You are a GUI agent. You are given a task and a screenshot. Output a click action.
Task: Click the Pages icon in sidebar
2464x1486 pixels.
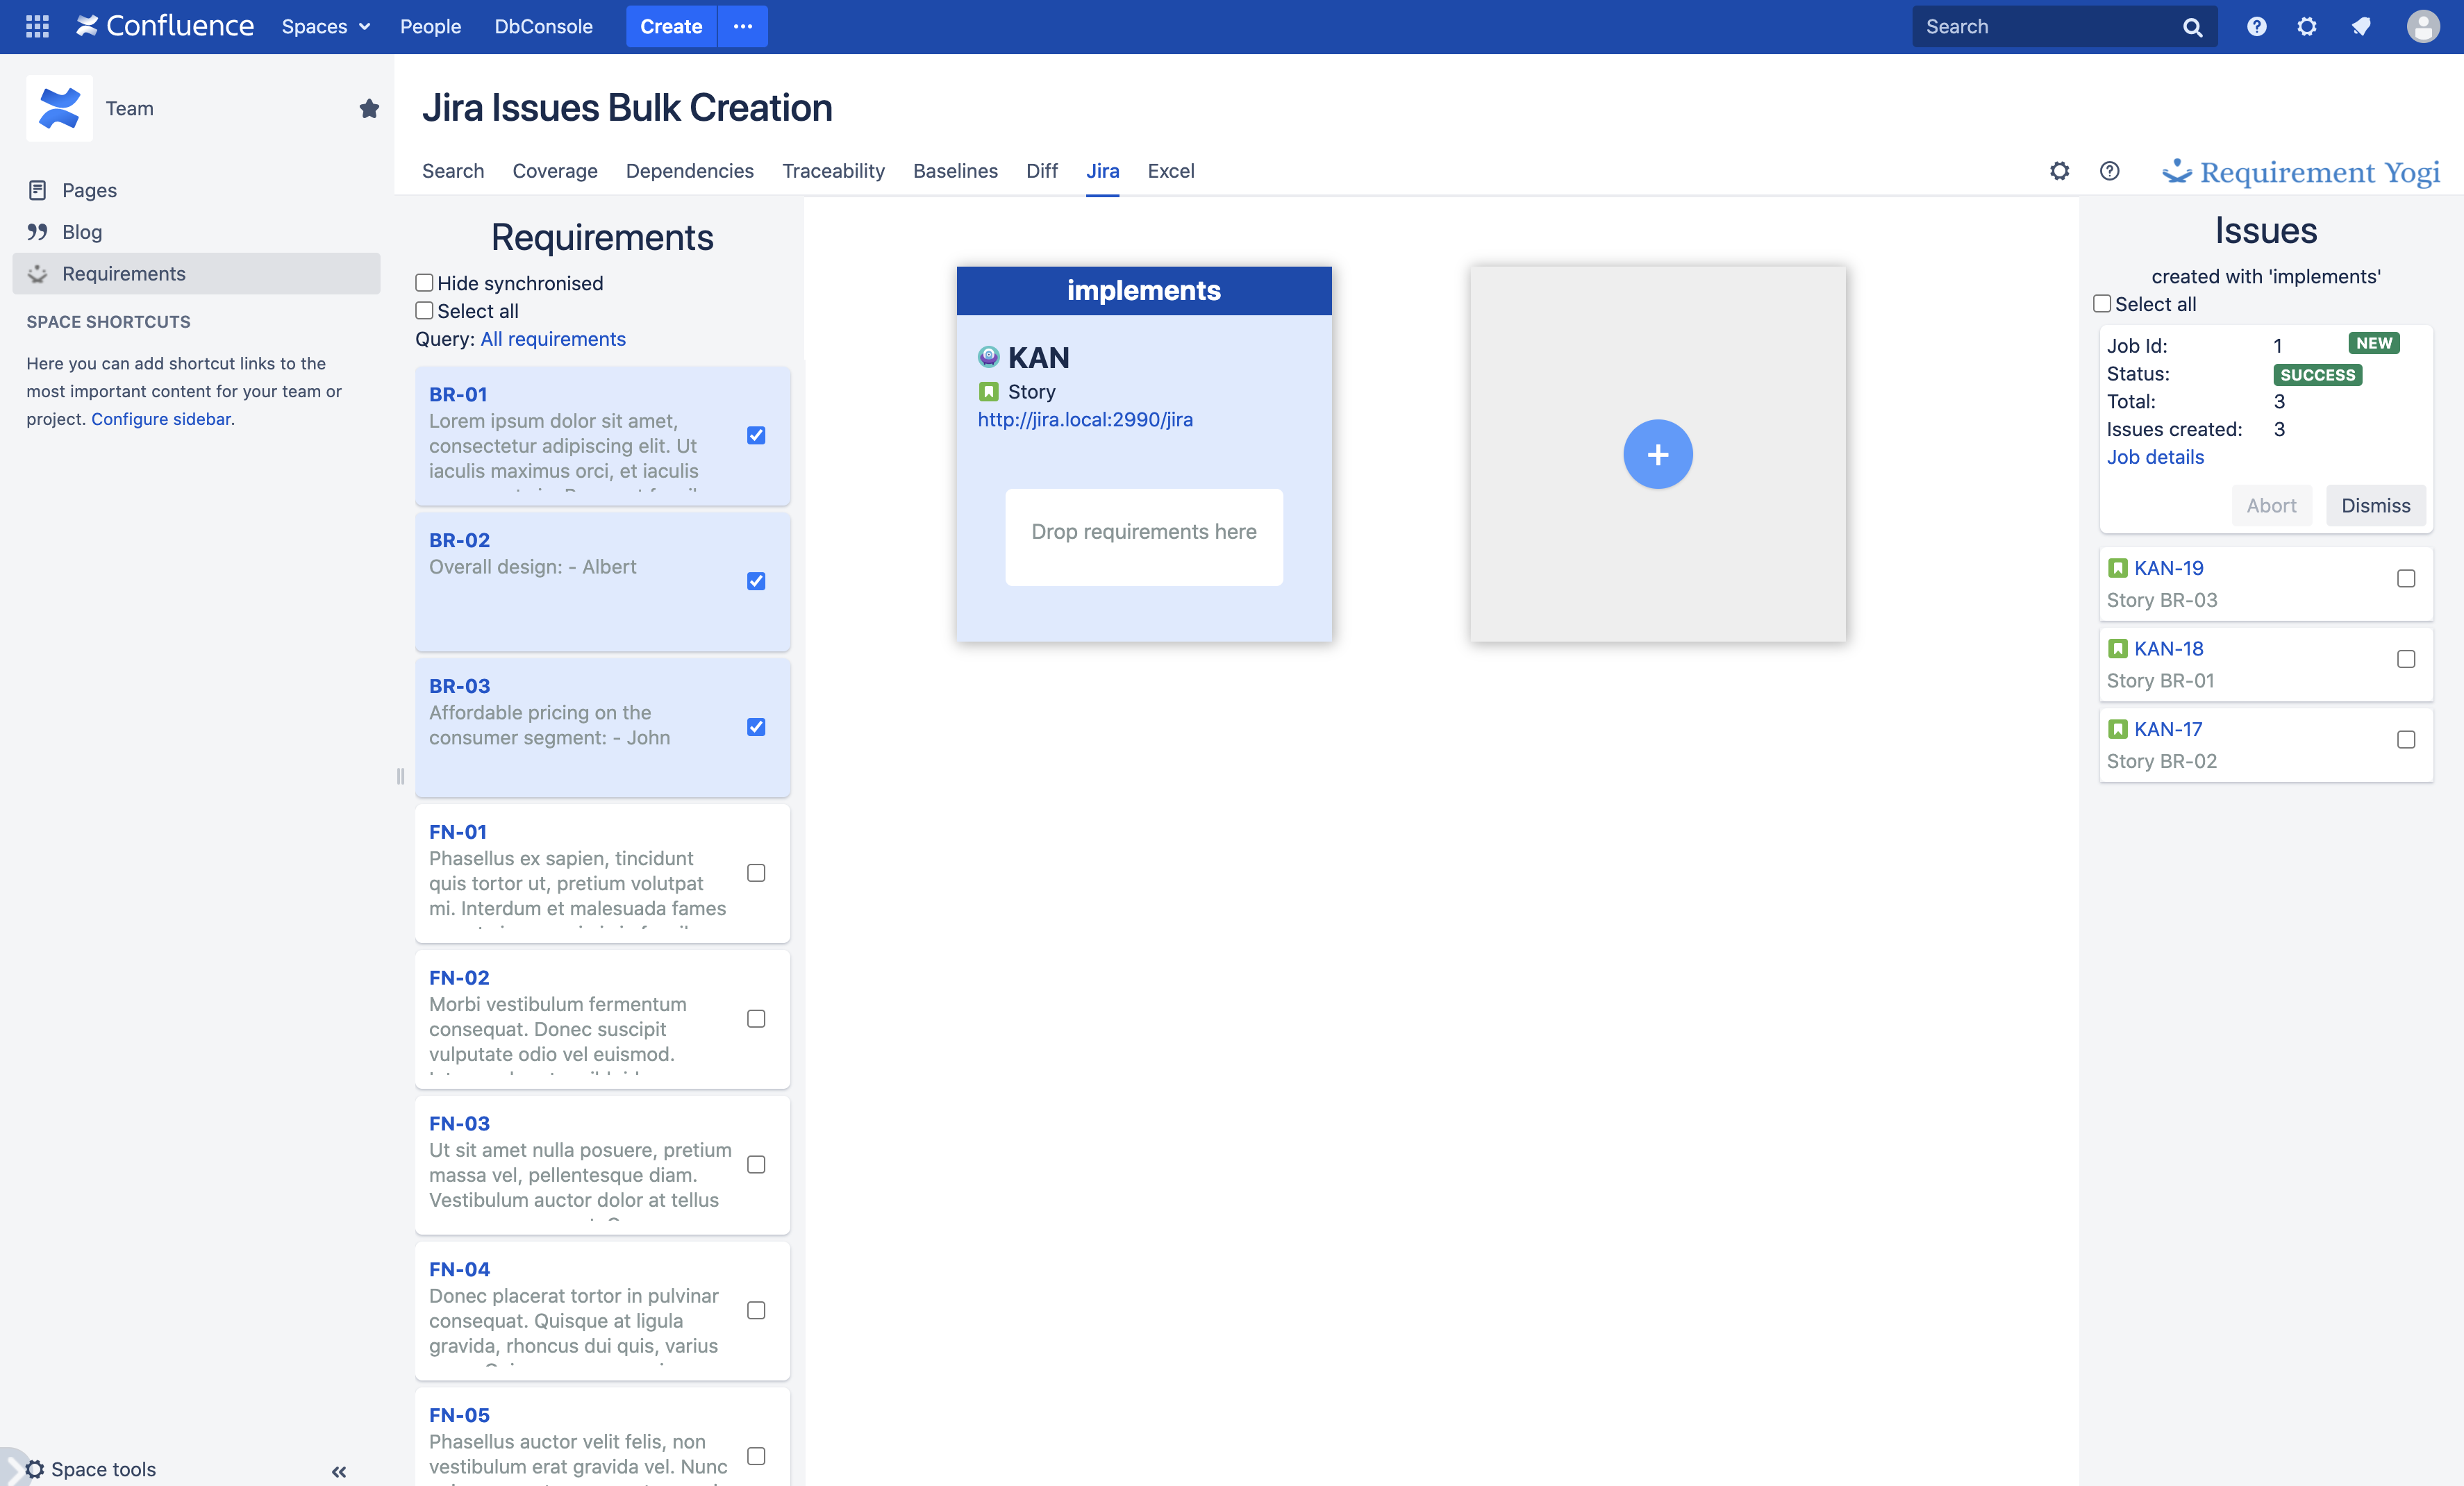[37, 190]
